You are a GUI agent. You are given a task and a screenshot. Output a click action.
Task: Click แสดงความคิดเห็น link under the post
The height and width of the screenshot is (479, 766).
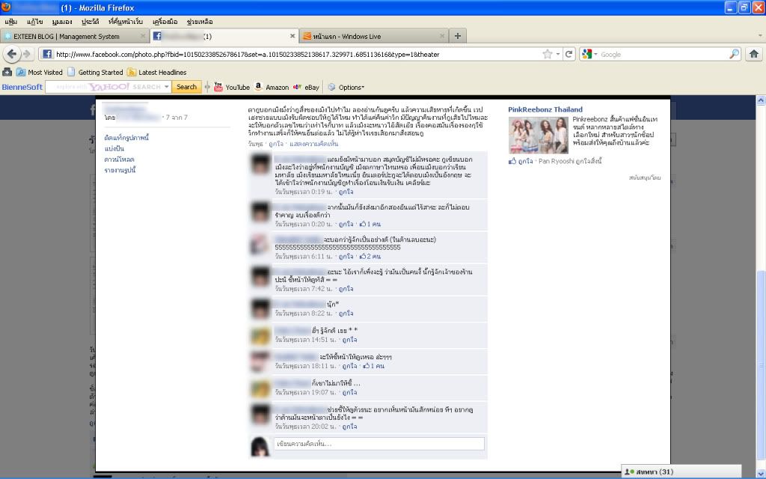313,144
